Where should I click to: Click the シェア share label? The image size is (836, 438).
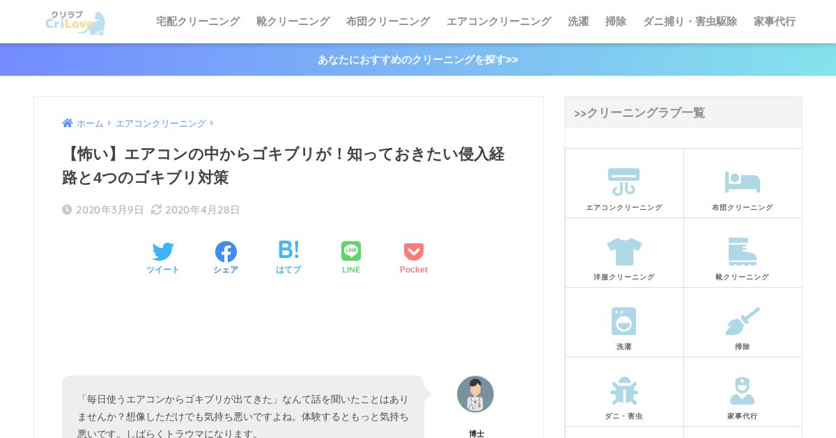click(226, 270)
